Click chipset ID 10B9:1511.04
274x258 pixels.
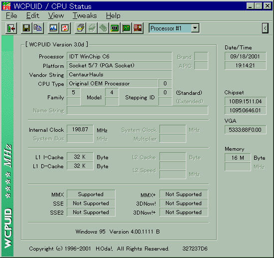click(245, 101)
